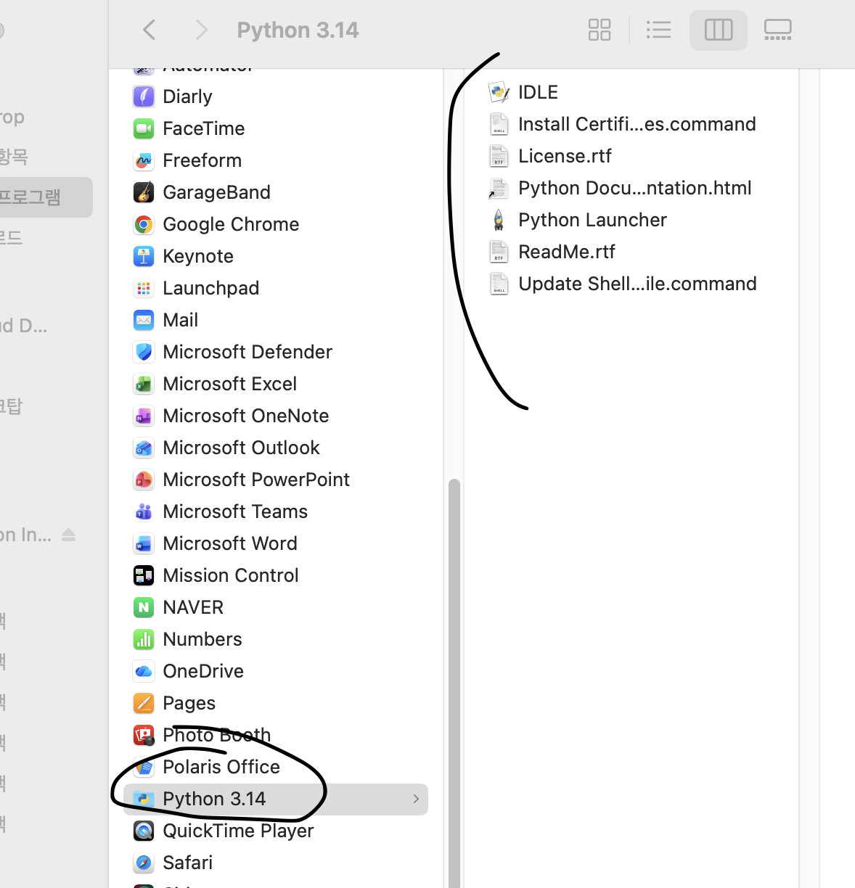Select OneDrive name text
855x888 pixels.
(x=203, y=671)
